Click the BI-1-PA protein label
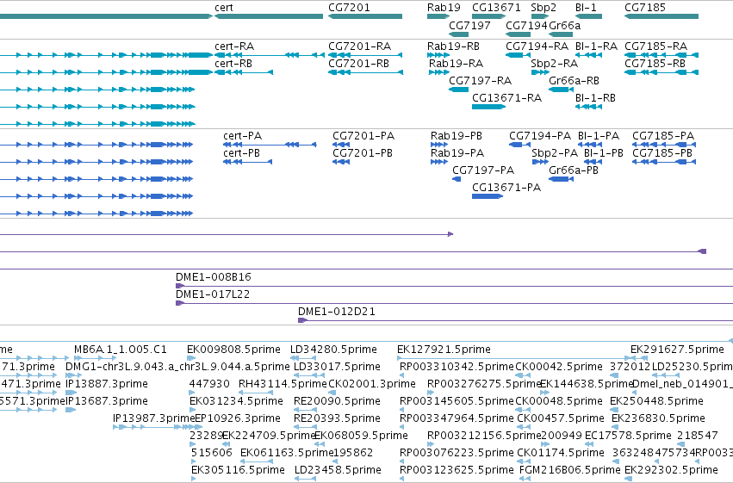Image resolution: width=733 pixels, height=483 pixels. click(x=599, y=136)
